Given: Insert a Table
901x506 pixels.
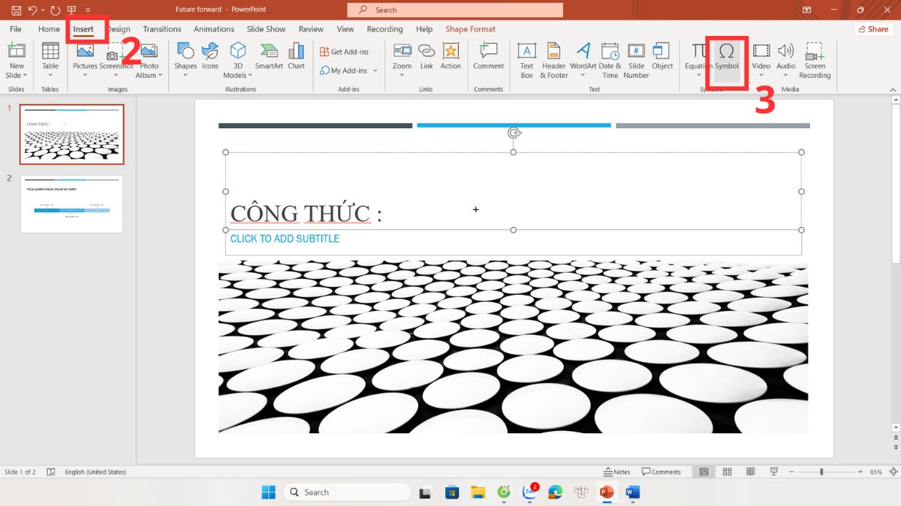Looking at the screenshot, I should tap(50, 60).
